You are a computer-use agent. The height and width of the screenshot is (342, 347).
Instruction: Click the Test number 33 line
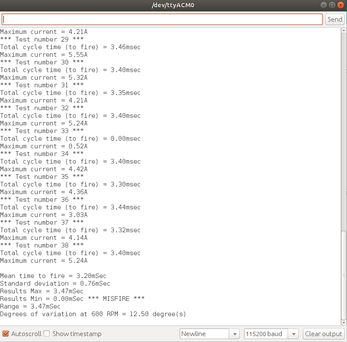[x=42, y=131]
